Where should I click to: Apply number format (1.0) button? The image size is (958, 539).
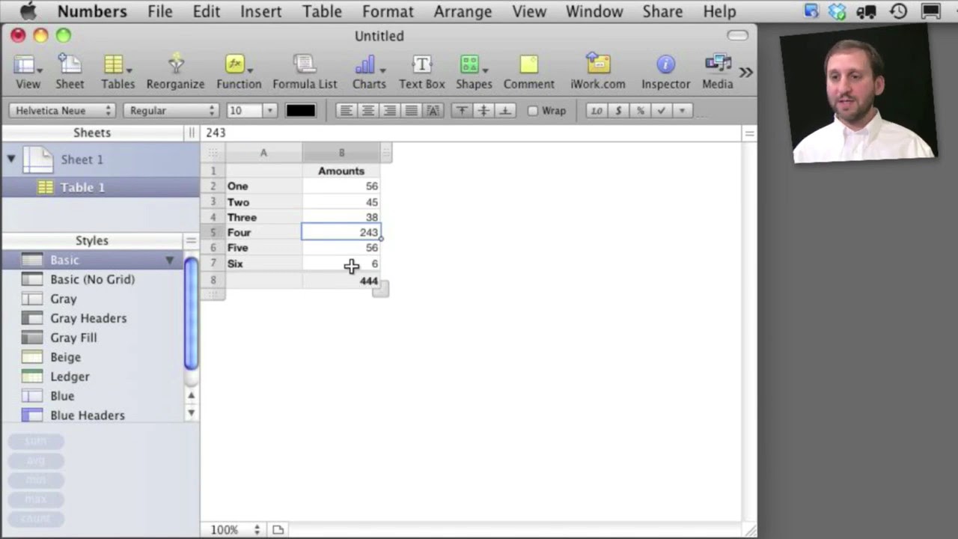(597, 110)
